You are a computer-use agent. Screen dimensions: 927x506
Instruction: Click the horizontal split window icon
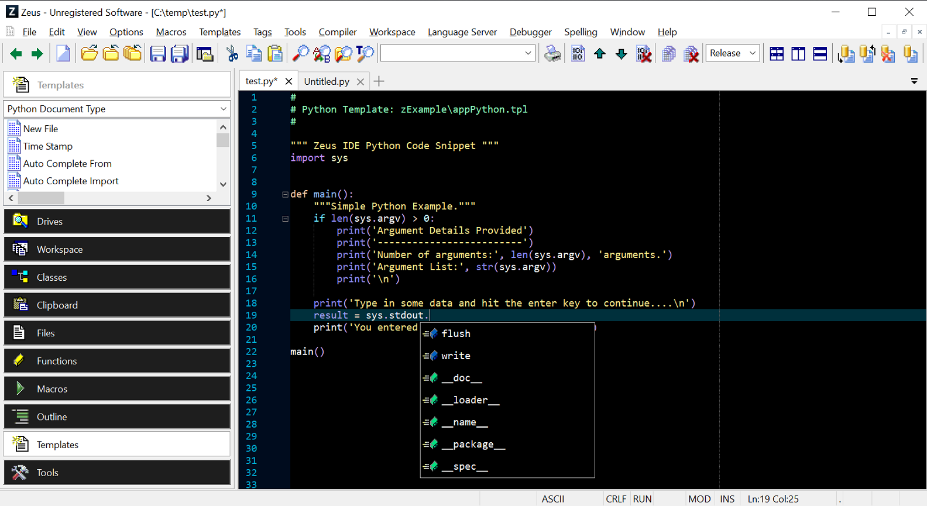tap(820, 54)
